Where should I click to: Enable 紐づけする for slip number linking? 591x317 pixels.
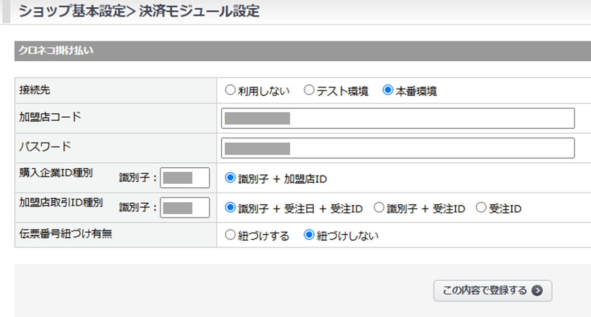230,236
